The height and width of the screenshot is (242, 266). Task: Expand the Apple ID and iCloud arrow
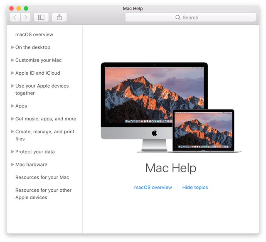pos(12,73)
